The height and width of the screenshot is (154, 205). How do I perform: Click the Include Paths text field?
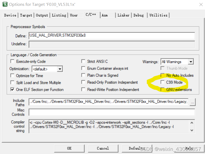click(108, 102)
